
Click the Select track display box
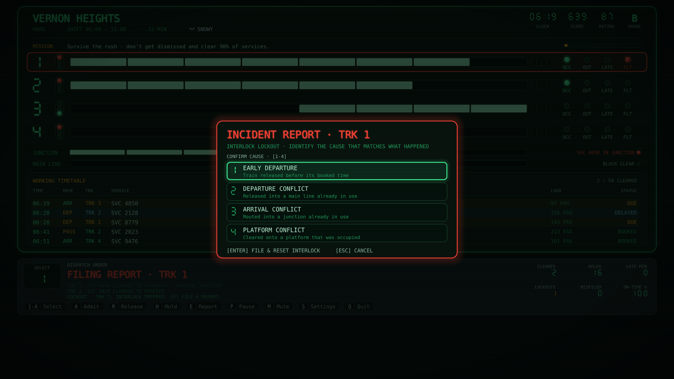tap(42, 276)
